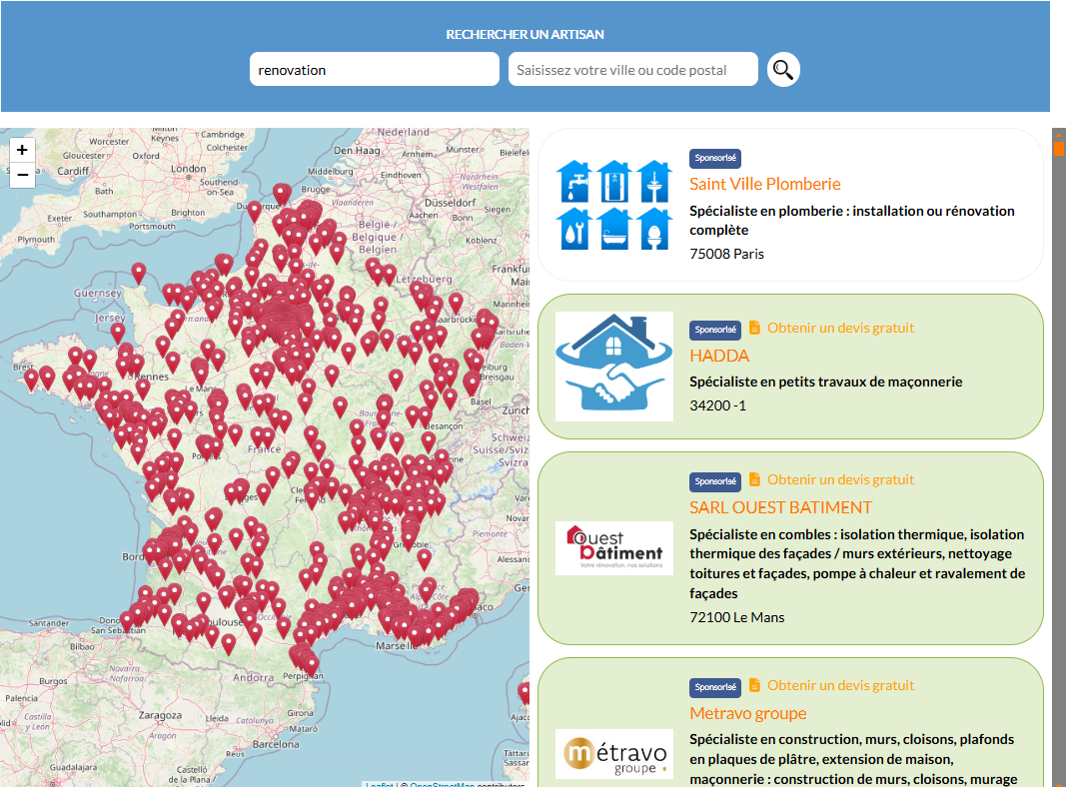Viewport: 1069px width, 787px height.
Task: Open the HADDA artisan listing title
Action: (719, 356)
